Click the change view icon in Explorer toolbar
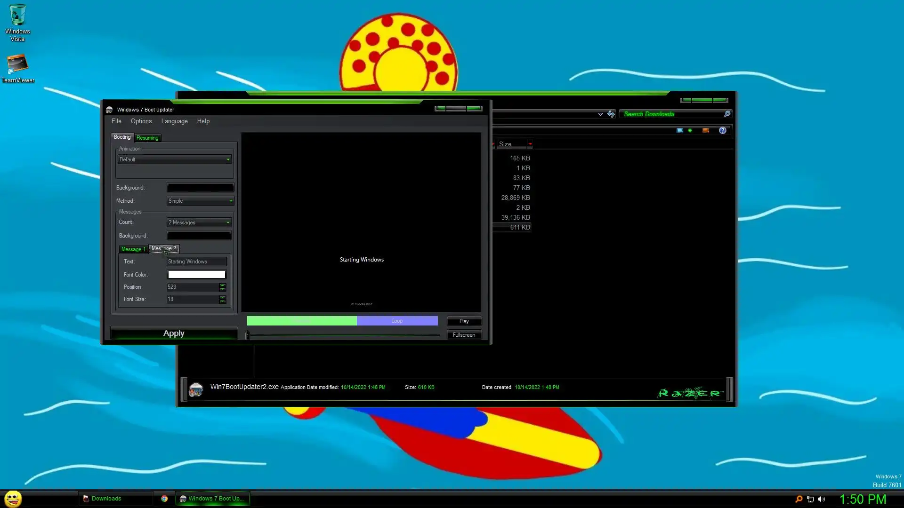Screen dimensions: 904x508 (679, 130)
